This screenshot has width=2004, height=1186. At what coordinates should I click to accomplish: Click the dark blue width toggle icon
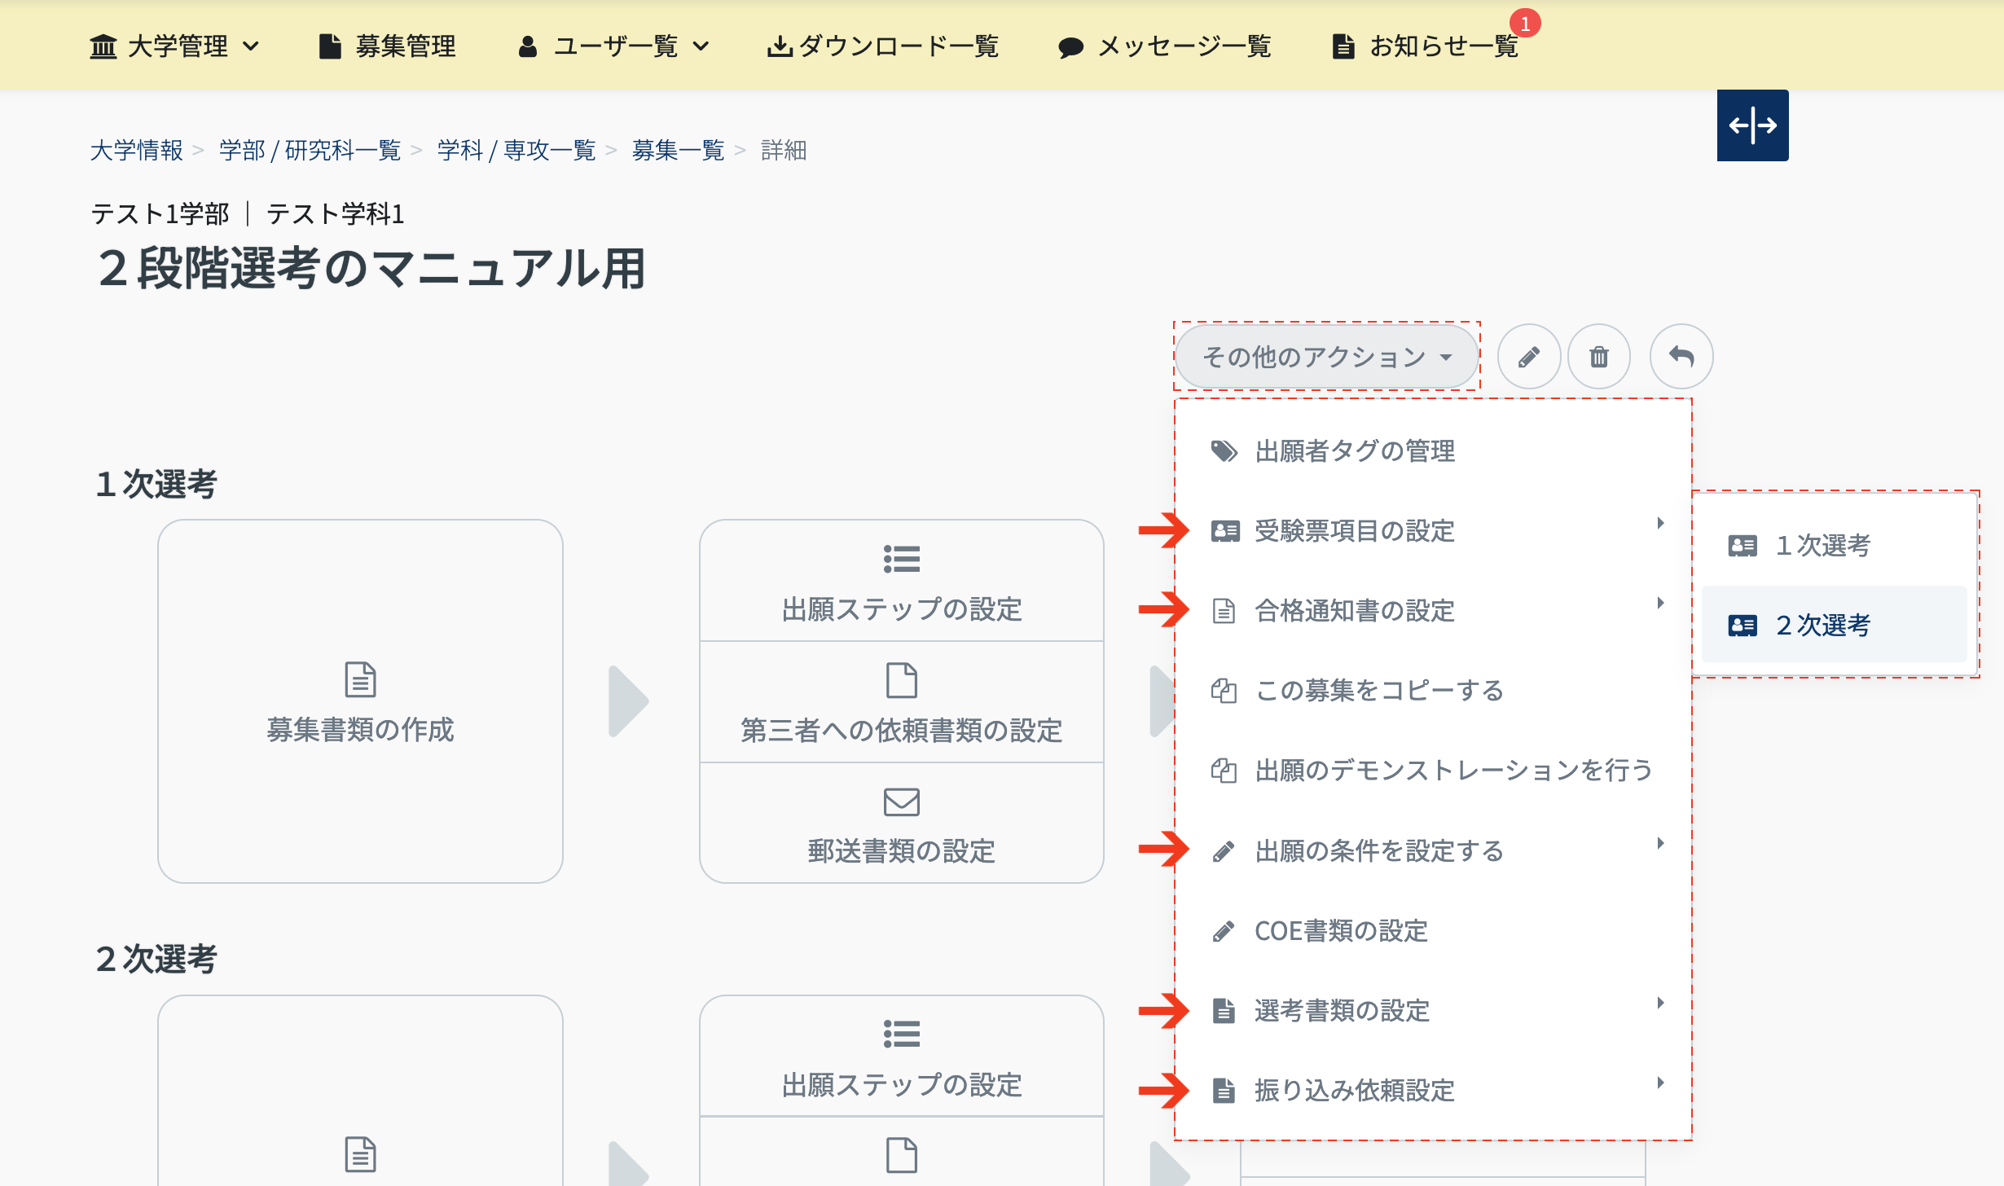[x=1752, y=125]
